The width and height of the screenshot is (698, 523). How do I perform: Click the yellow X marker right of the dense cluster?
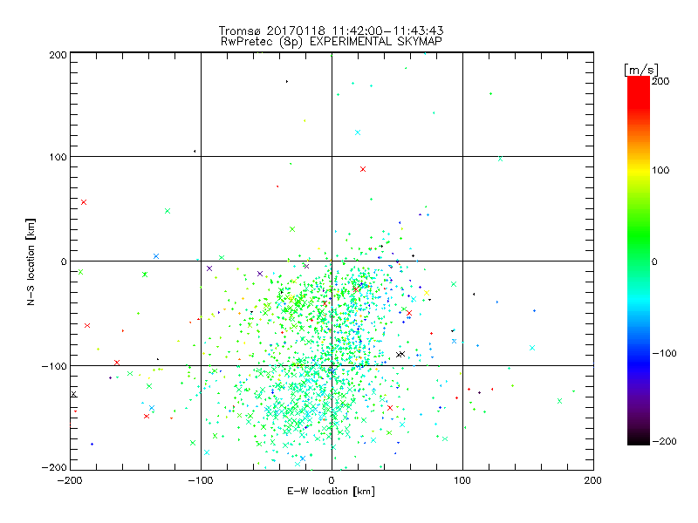427,293
